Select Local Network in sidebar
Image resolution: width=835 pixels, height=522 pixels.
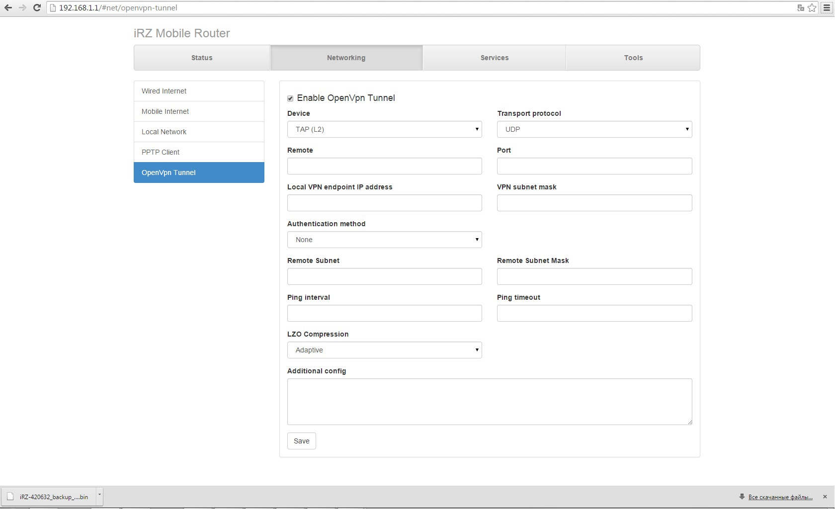tap(199, 132)
